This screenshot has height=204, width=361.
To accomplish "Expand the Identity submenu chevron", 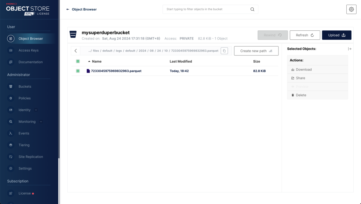I will tap(36, 110).
